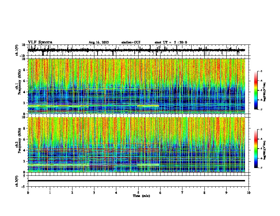Select the 'start UT = 5 :30: 0' text
280x216 pixels.
click(171, 42)
